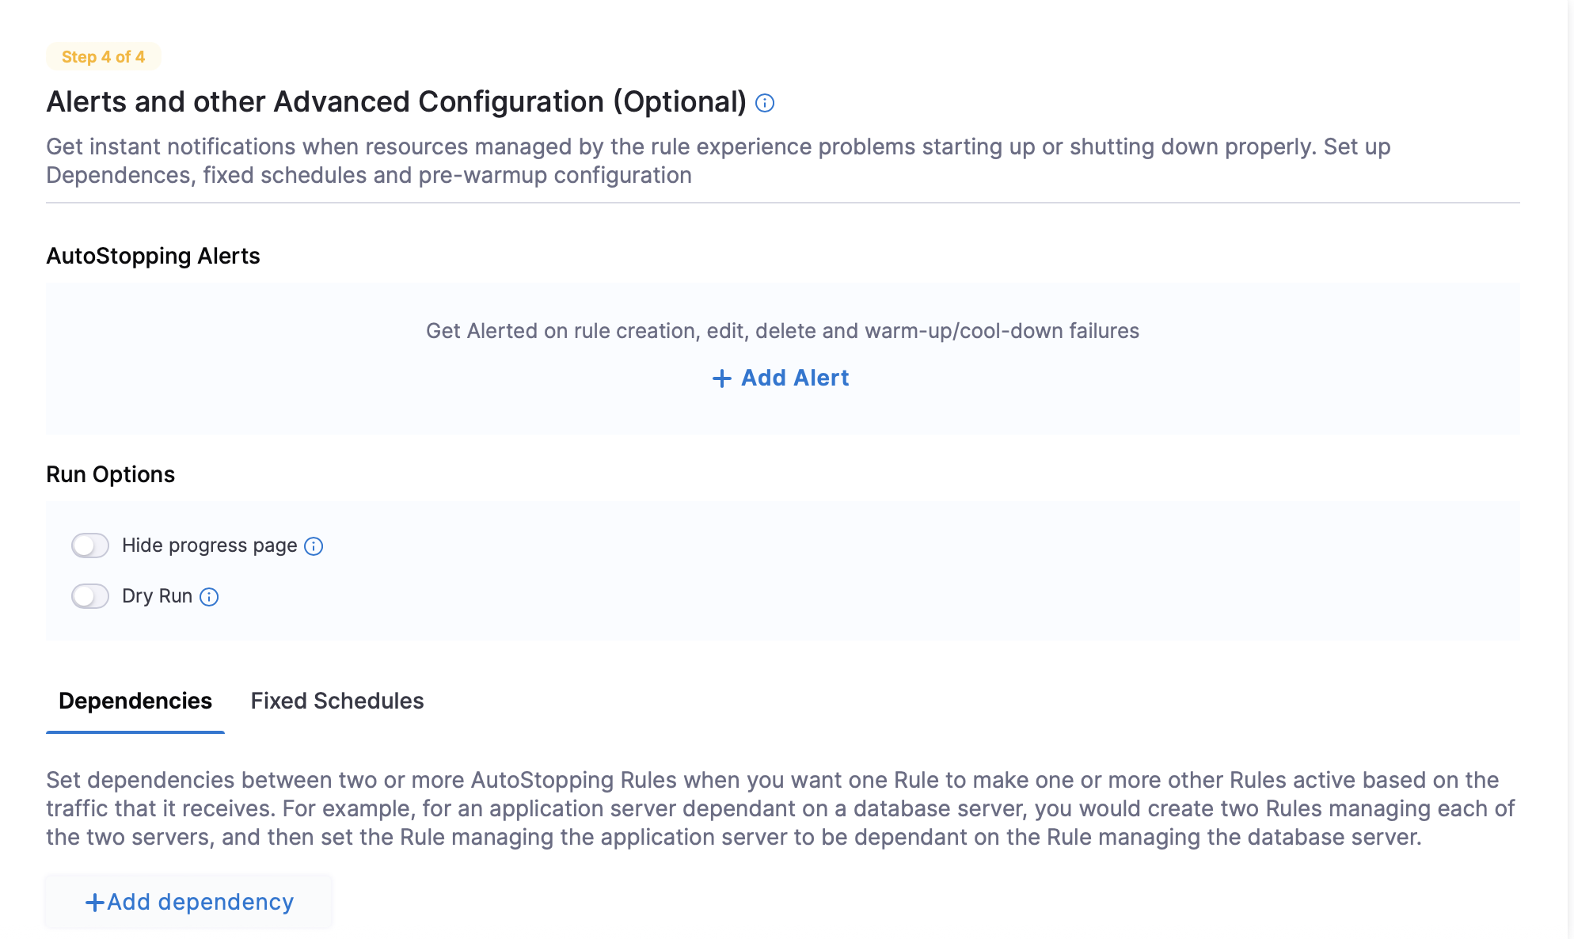Screen dimensions: 1574x939
Task: Click the Get Alerted on rule creation text
Action: [x=782, y=331]
